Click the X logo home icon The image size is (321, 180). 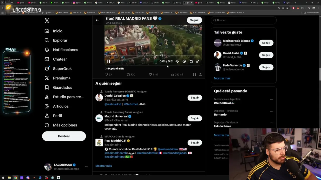pyautogui.click(x=47, y=21)
